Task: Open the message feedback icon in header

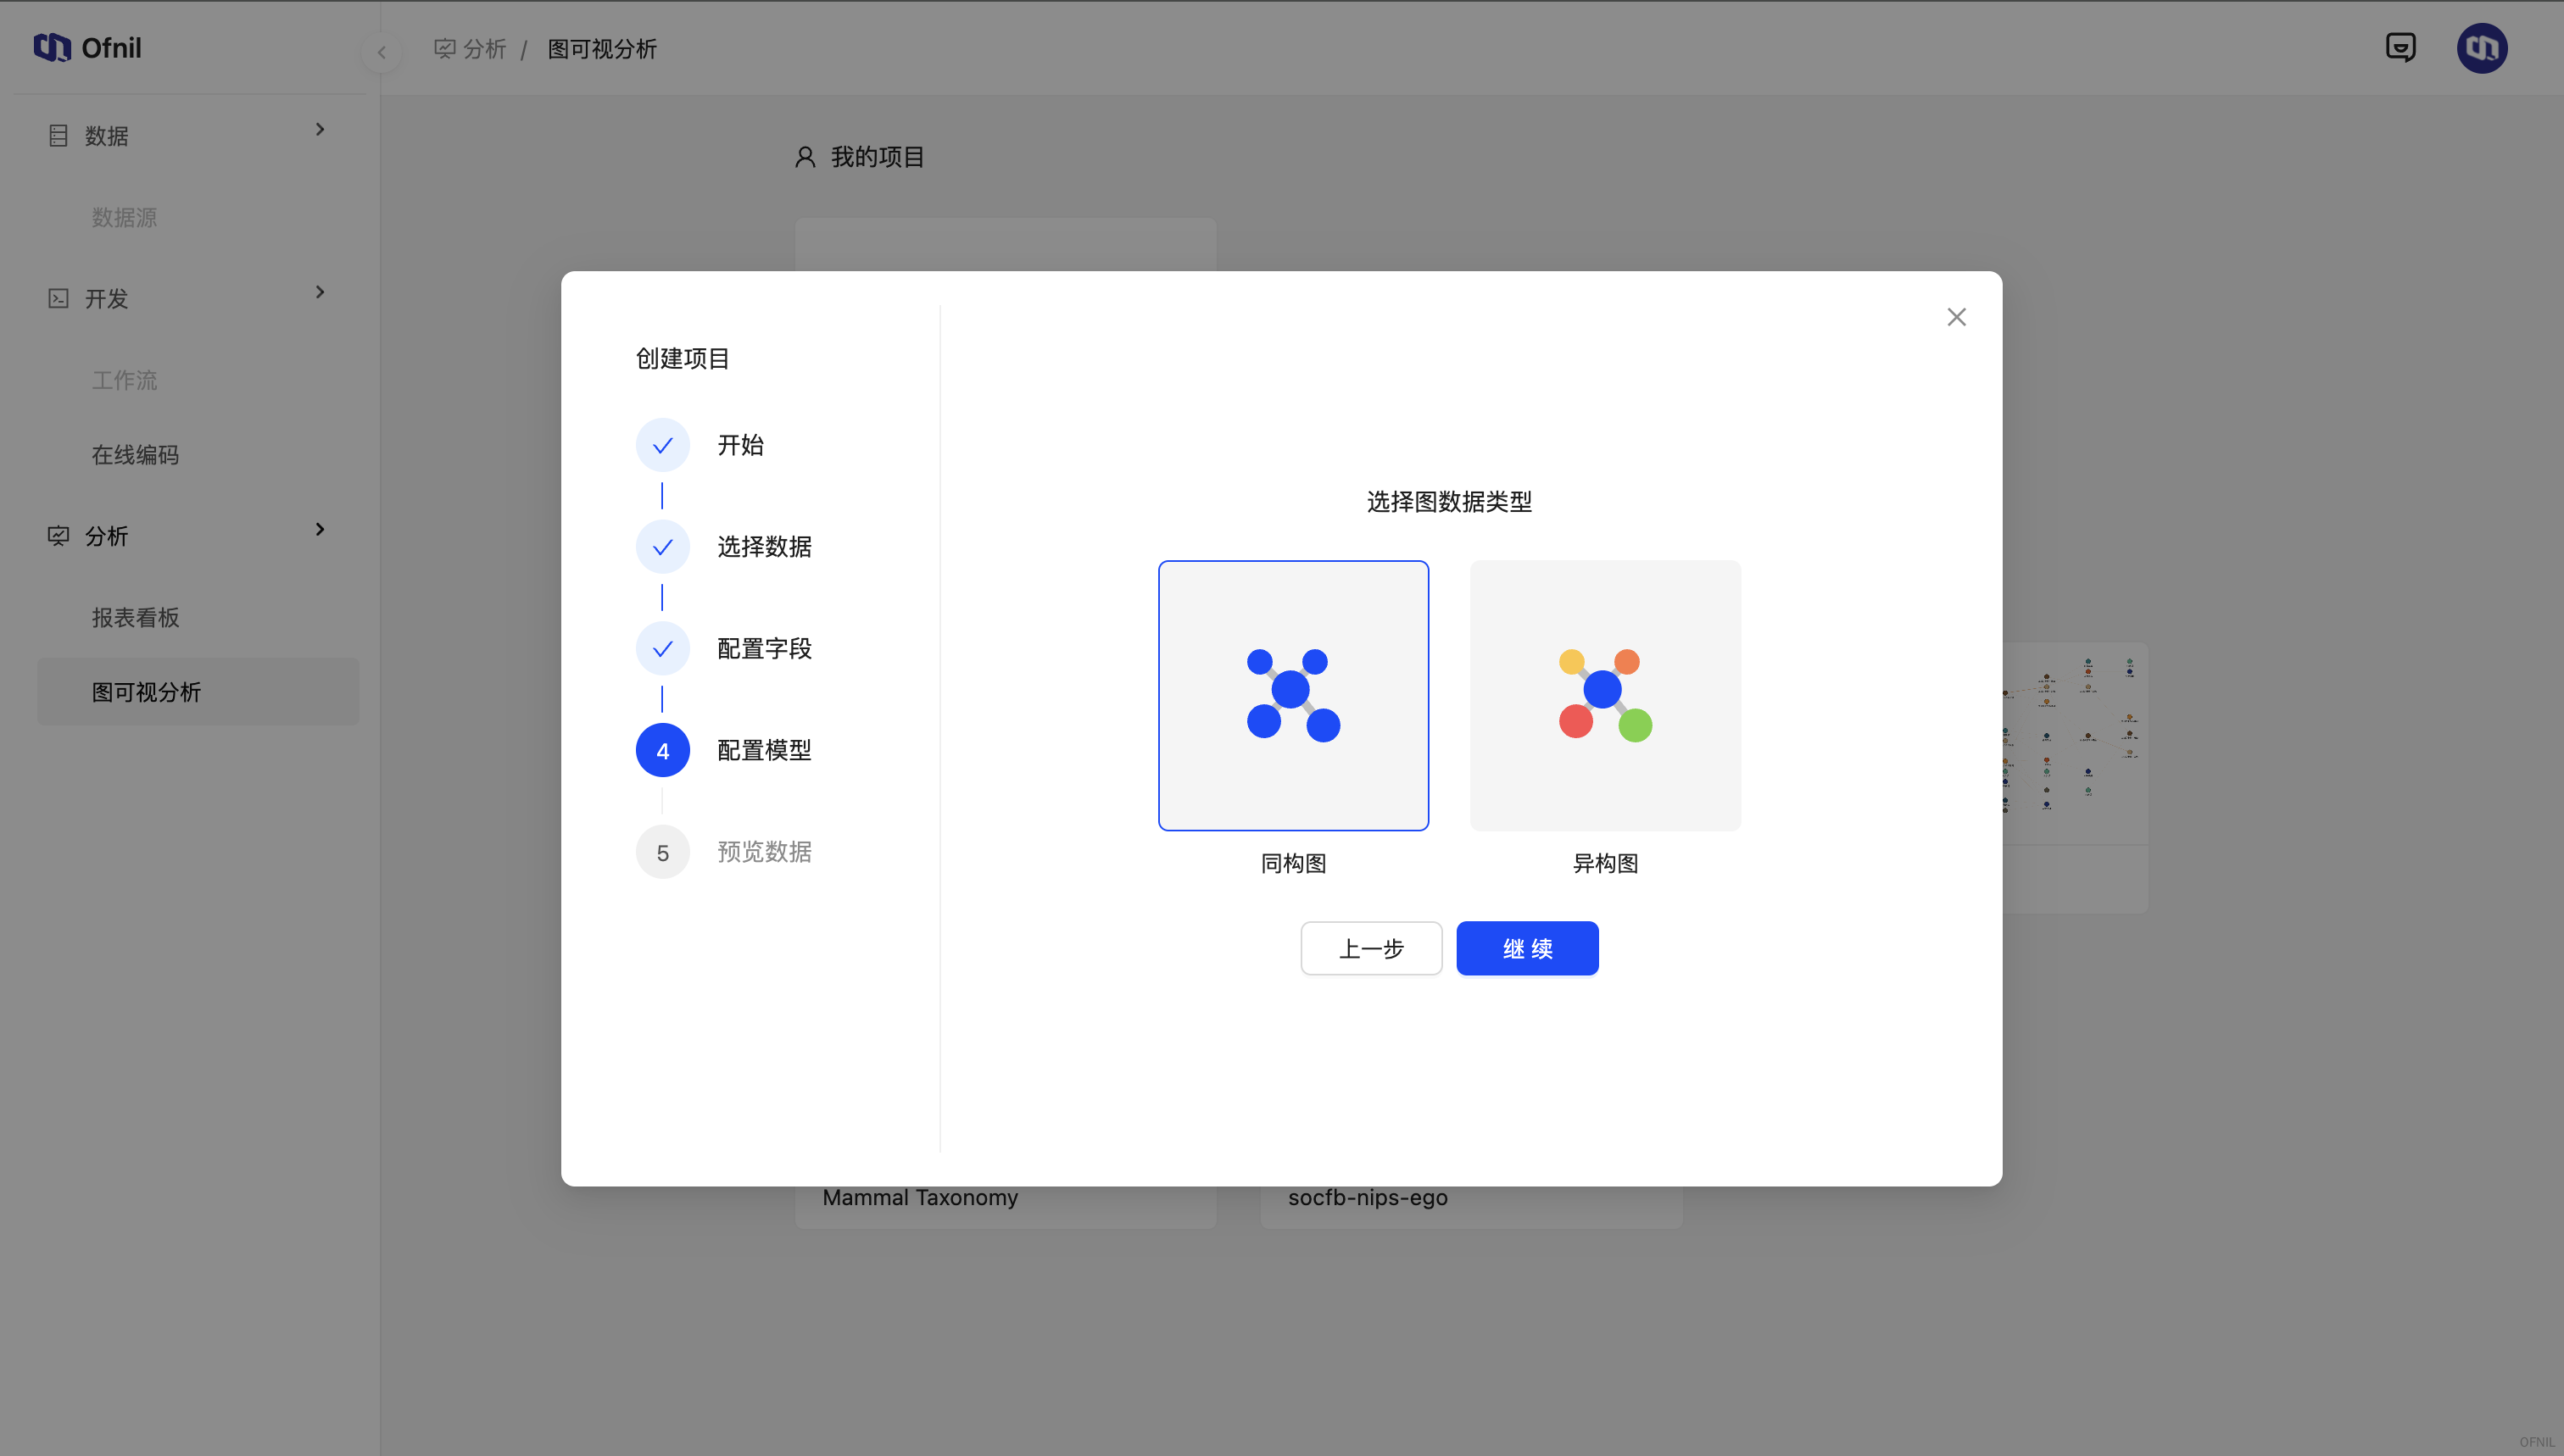Action: pyautogui.click(x=2400, y=47)
